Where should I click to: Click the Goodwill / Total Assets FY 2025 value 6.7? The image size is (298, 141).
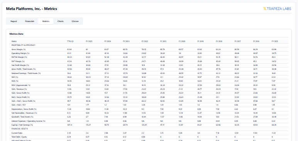pos(87,117)
